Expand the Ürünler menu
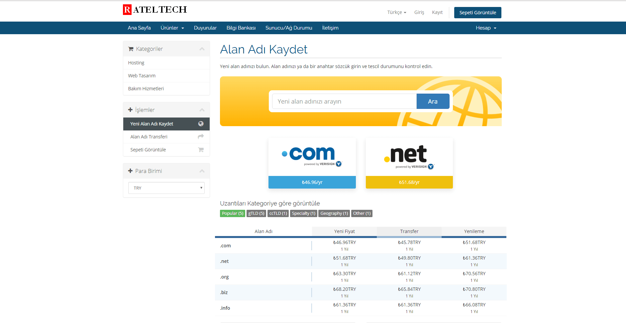 click(172, 28)
